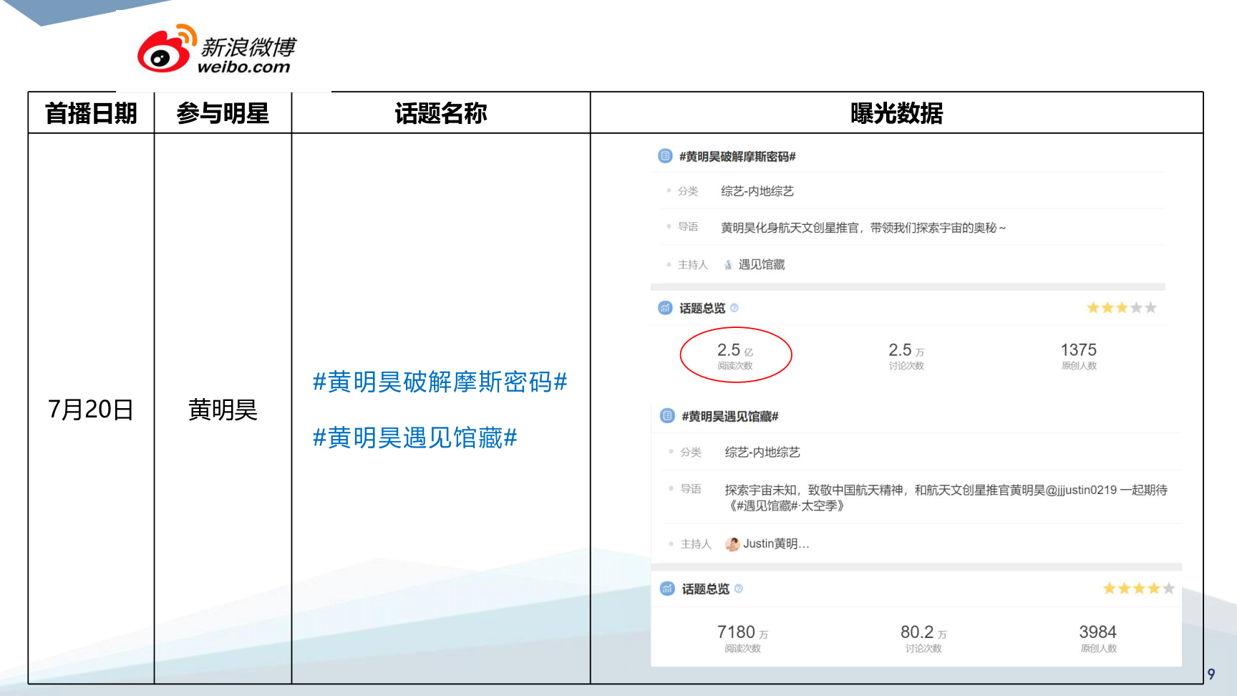Select the 参与明星 column header
Viewport: 1237px width, 696px height.
pos(223,113)
